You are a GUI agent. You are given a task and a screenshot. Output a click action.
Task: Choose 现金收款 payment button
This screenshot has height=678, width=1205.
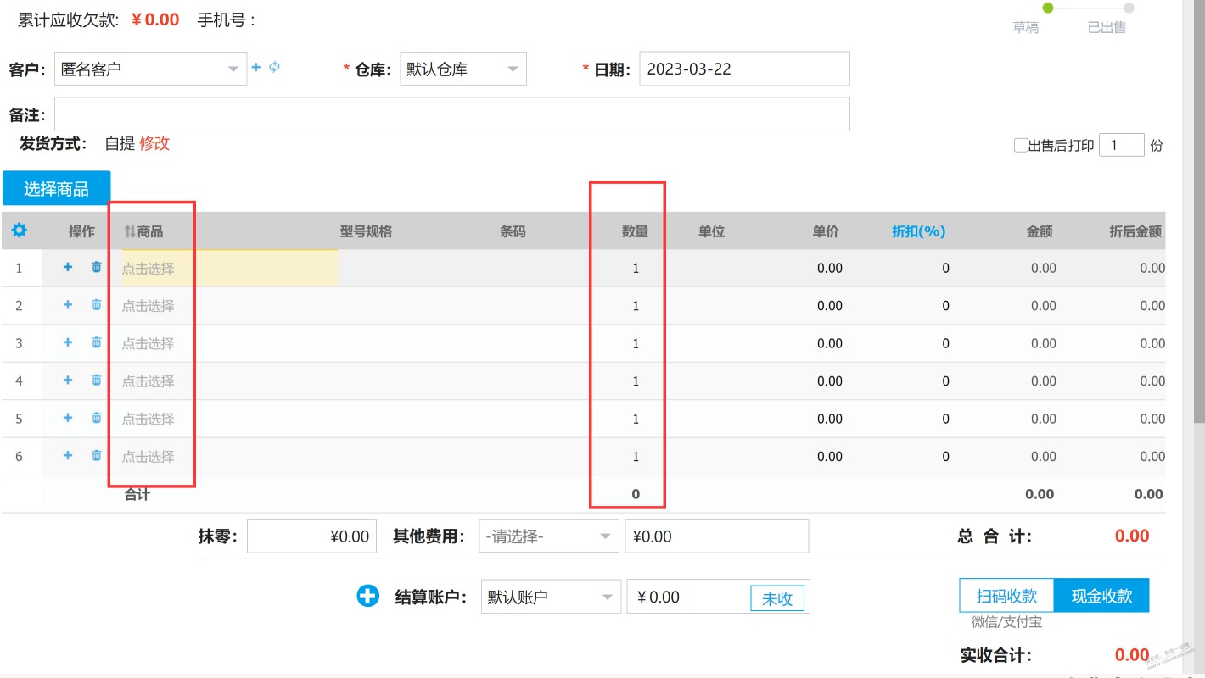click(1101, 596)
